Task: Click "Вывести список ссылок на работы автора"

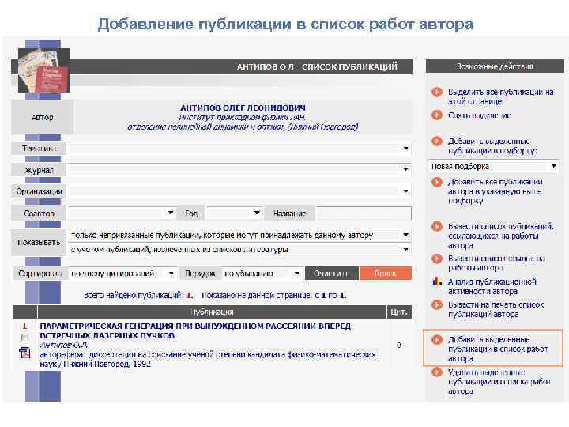Action: click(x=496, y=263)
